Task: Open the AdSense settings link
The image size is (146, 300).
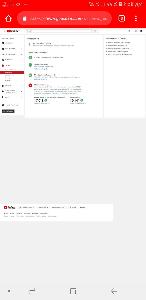Action: pyautogui.click(x=41, y=69)
